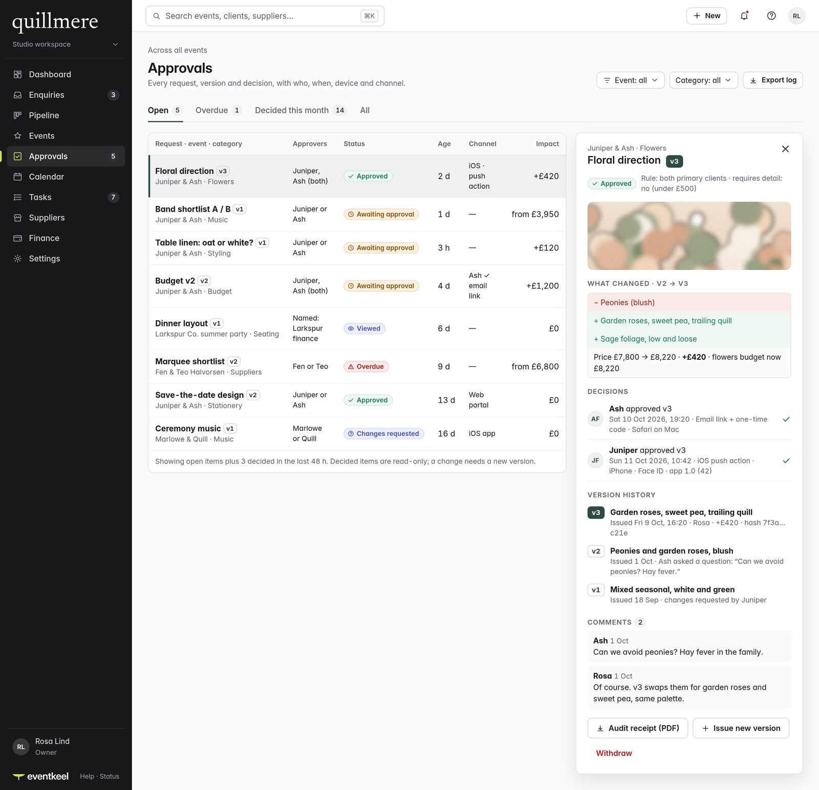Screen dimensions: 819x790
Task: Select the Ceremony music row
Action: 357,433
